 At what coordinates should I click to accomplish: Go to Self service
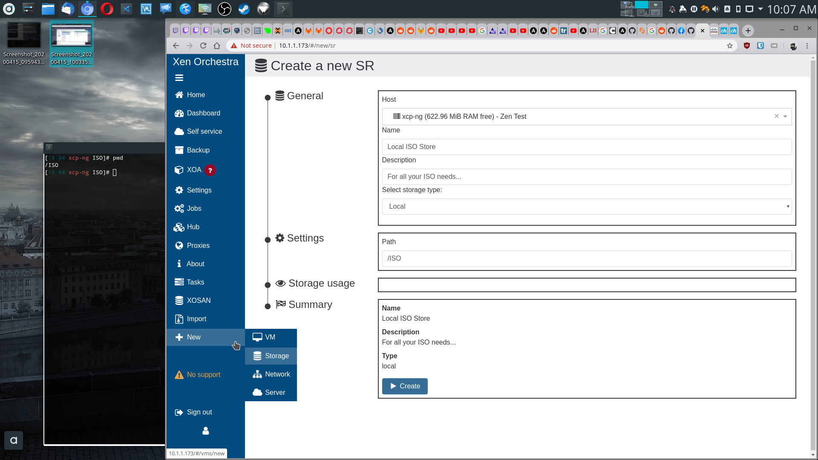pyautogui.click(x=206, y=131)
